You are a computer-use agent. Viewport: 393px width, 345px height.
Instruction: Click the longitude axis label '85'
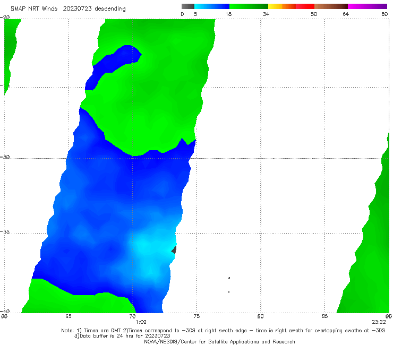click(x=324, y=316)
